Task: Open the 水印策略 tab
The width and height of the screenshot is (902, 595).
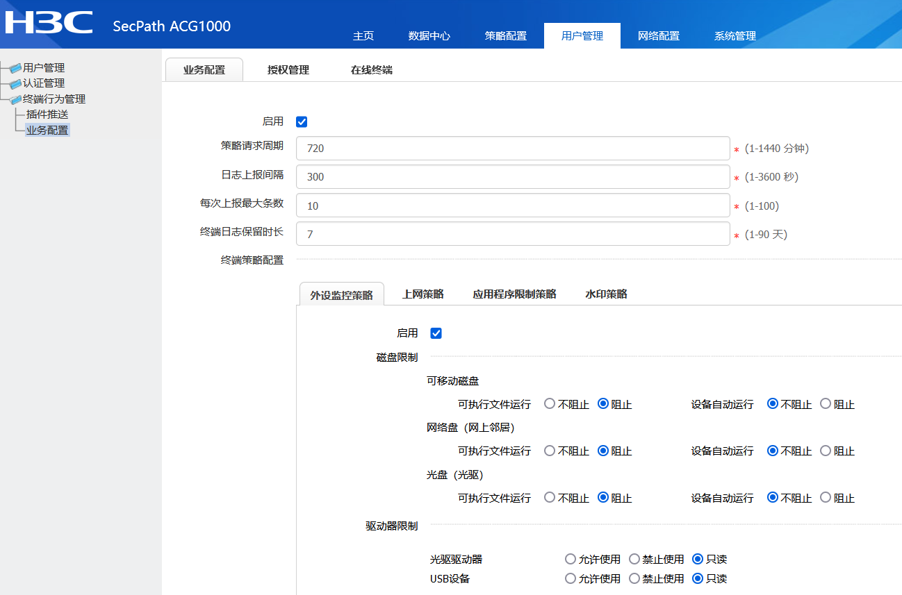Action: click(606, 294)
